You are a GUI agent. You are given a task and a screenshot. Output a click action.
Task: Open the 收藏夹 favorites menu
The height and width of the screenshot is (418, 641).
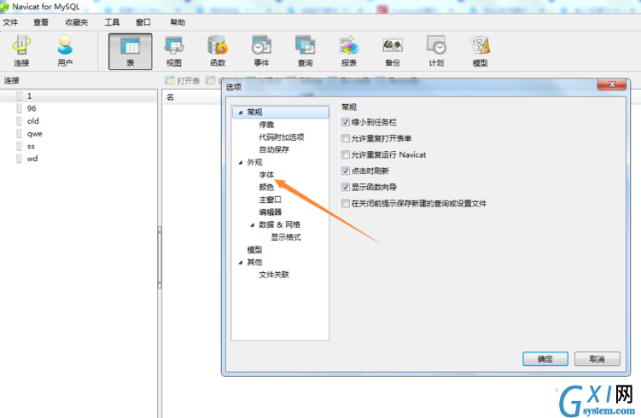click(x=77, y=22)
